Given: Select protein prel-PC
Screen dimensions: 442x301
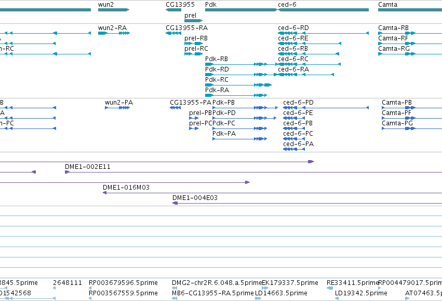Looking at the screenshot, I should click(194, 128).
